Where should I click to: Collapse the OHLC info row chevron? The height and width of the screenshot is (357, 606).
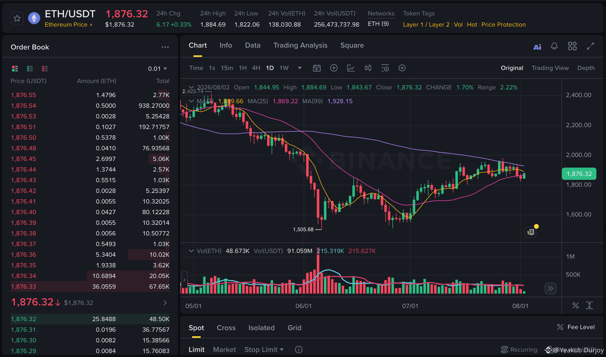tap(191, 87)
